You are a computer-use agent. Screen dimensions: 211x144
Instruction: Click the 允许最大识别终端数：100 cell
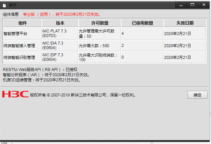point(100,57)
